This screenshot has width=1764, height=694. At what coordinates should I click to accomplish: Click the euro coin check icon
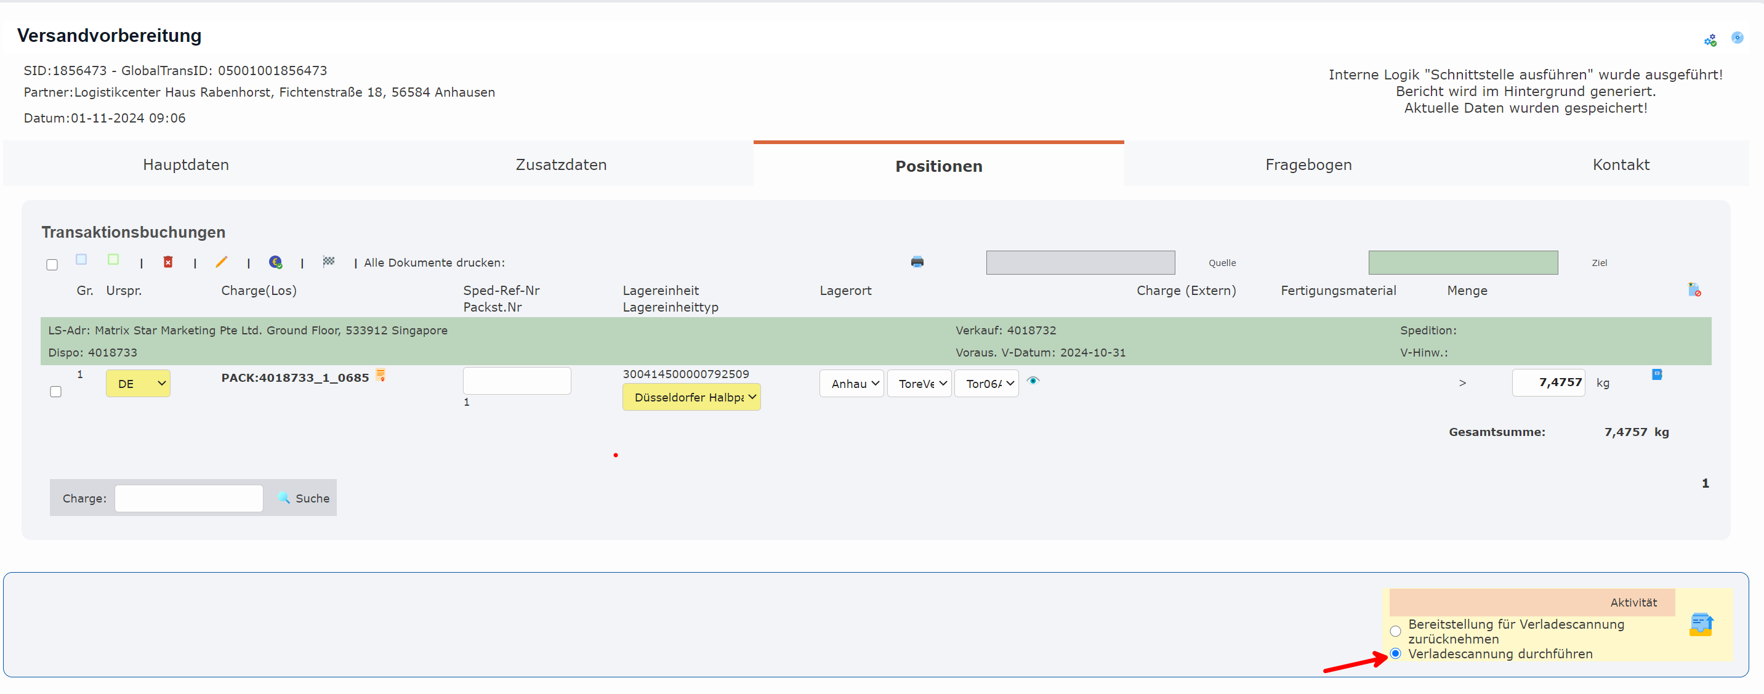[275, 262]
